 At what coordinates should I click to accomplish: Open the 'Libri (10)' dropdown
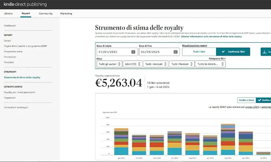click(x=133, y=64)
